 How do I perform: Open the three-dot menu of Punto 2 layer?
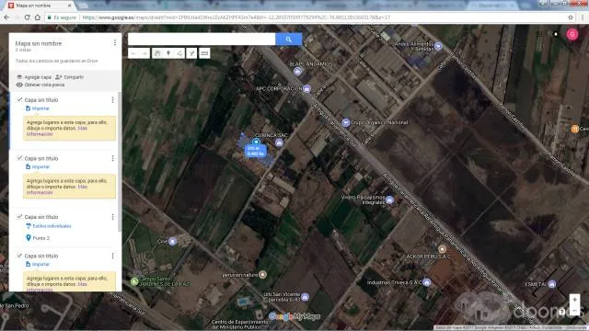[112, 217]
